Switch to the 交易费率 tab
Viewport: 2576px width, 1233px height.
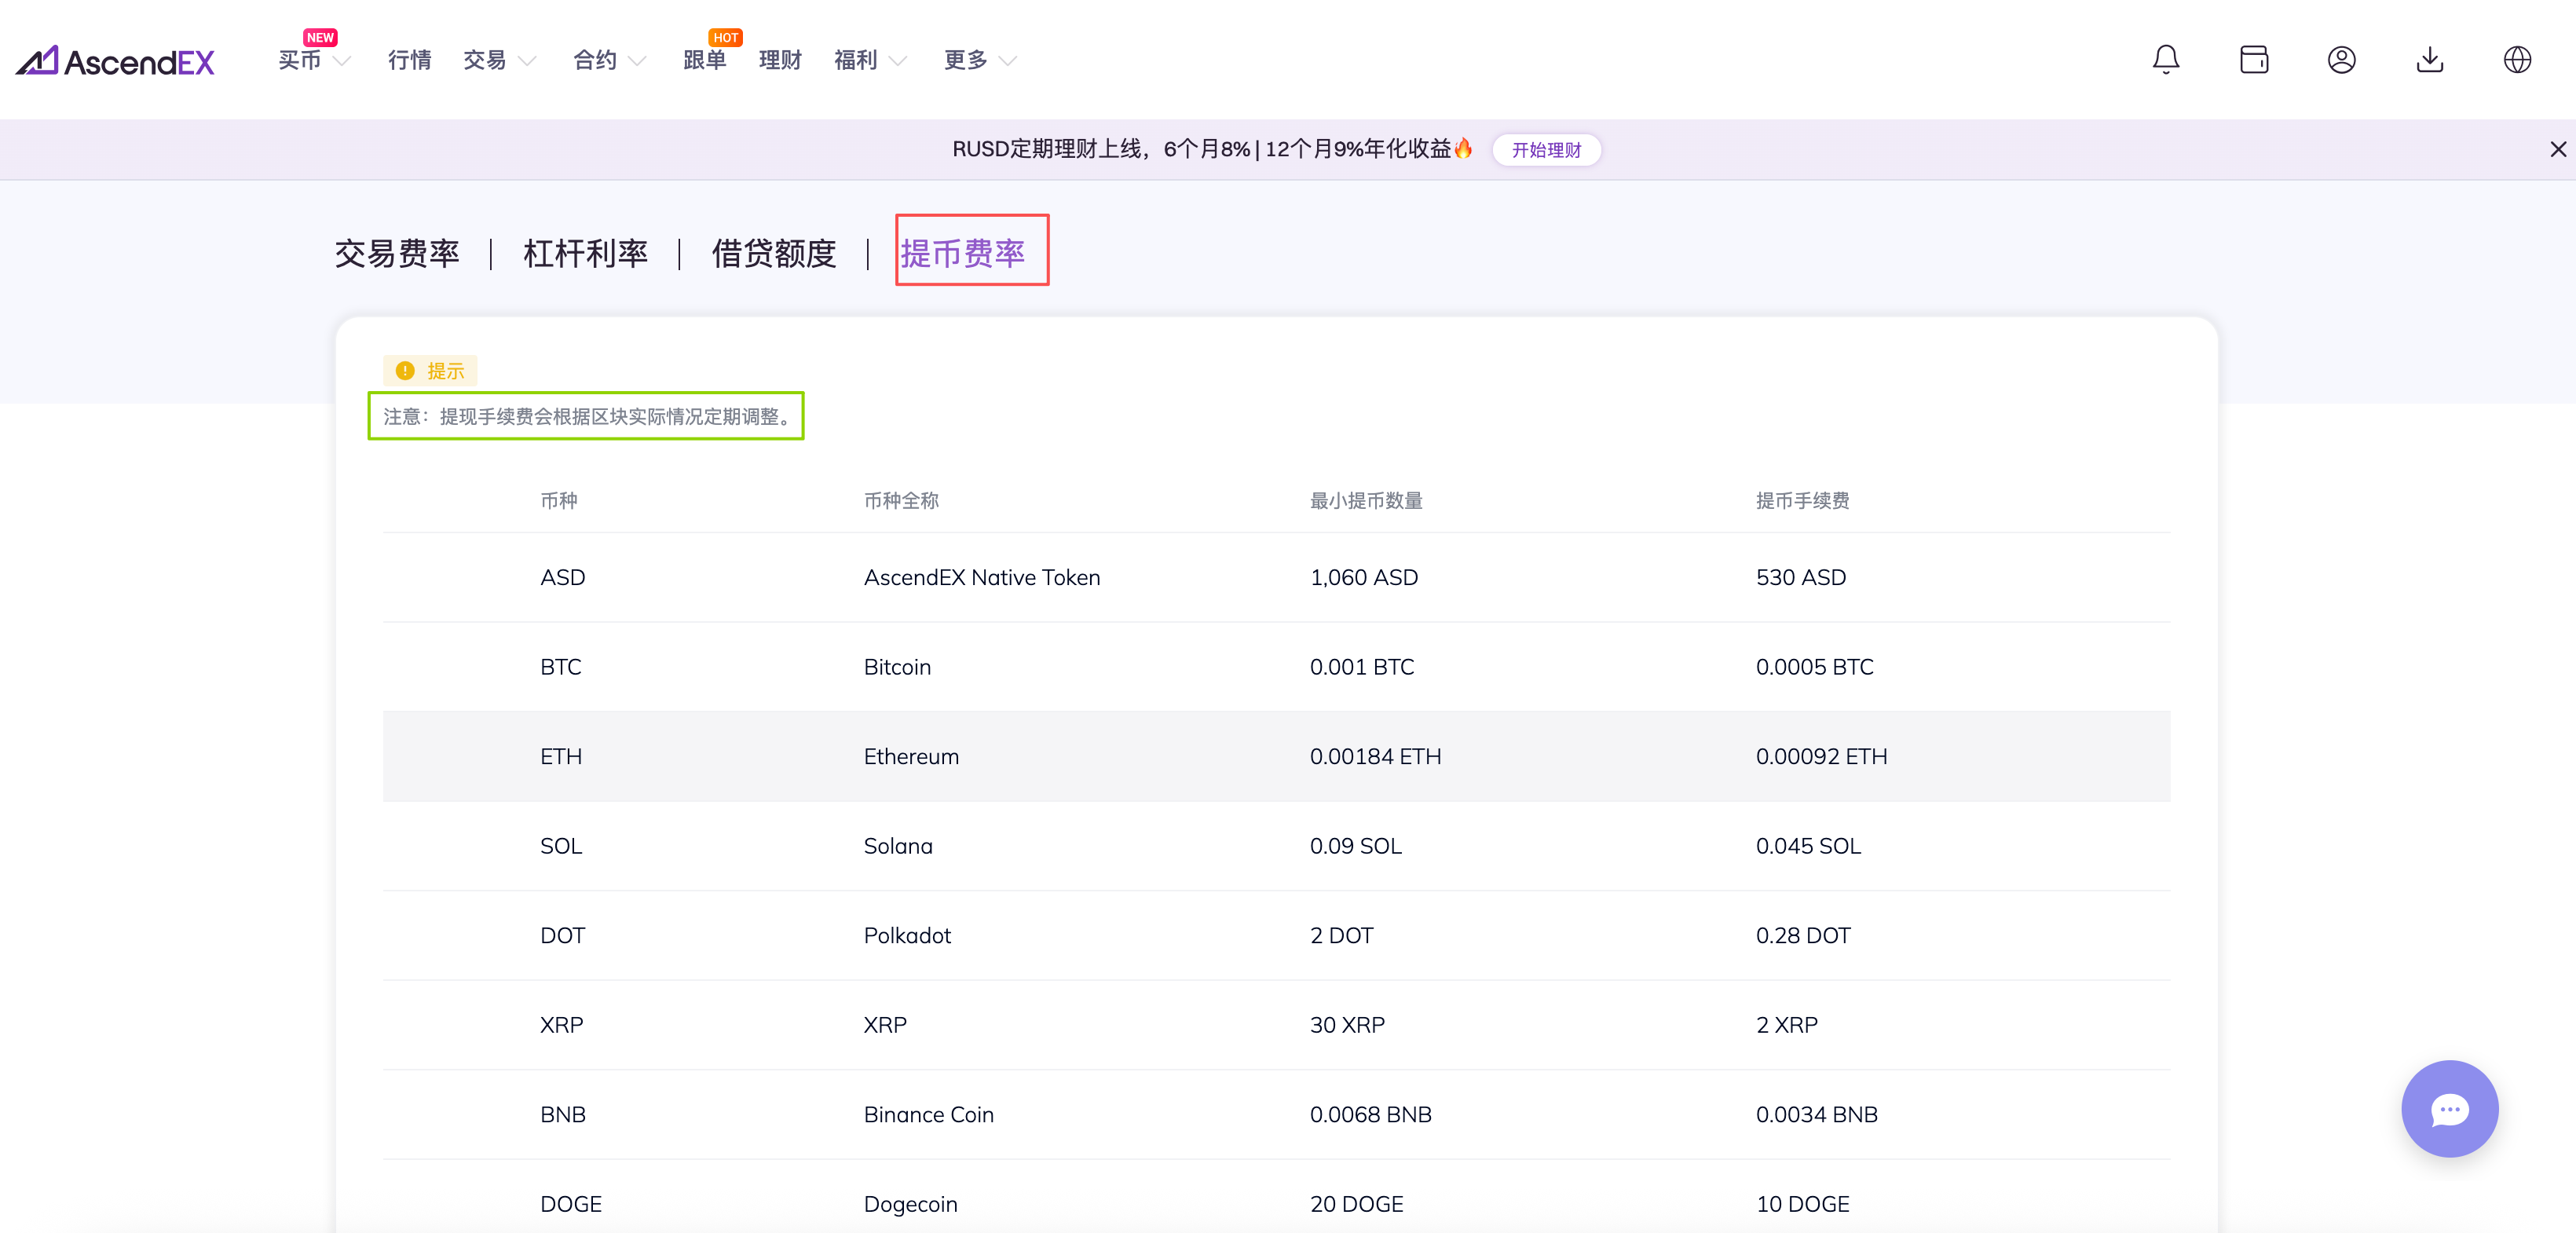coord(397,253)
